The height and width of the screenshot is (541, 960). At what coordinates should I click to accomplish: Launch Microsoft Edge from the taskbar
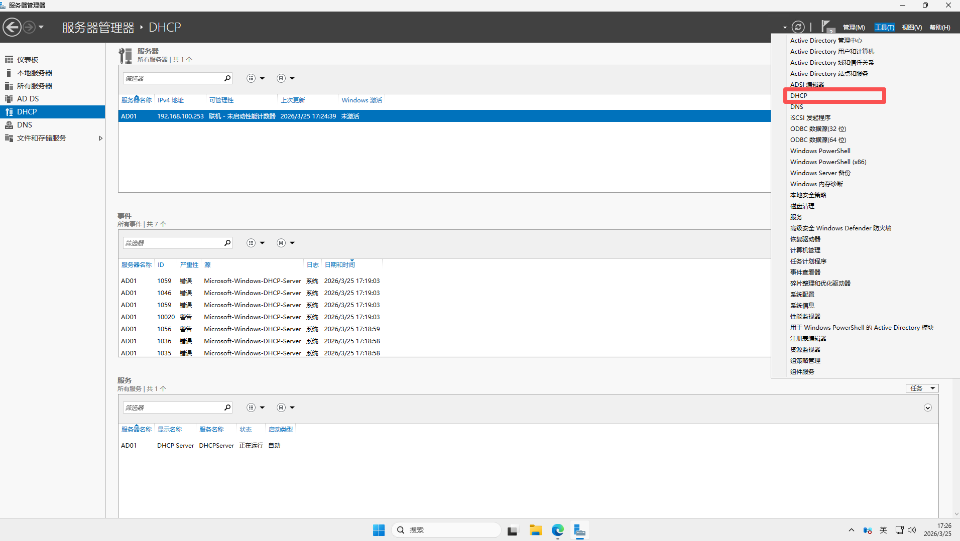[557, 530]
